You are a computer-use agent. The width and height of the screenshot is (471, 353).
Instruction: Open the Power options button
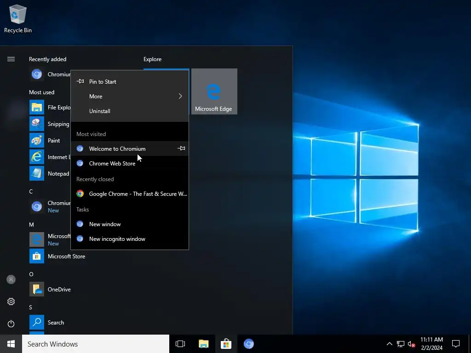[x=11, y=324]
